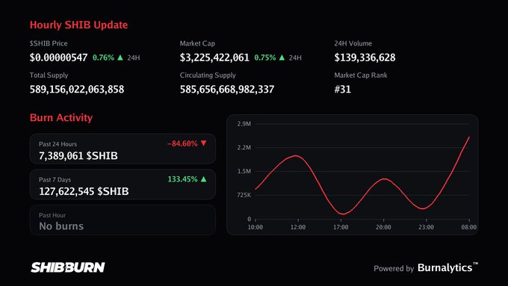Open the Past Hour No burns card

point(123,220)
